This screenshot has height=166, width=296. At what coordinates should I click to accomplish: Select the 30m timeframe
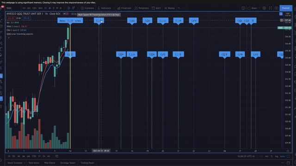coord(40,8)
